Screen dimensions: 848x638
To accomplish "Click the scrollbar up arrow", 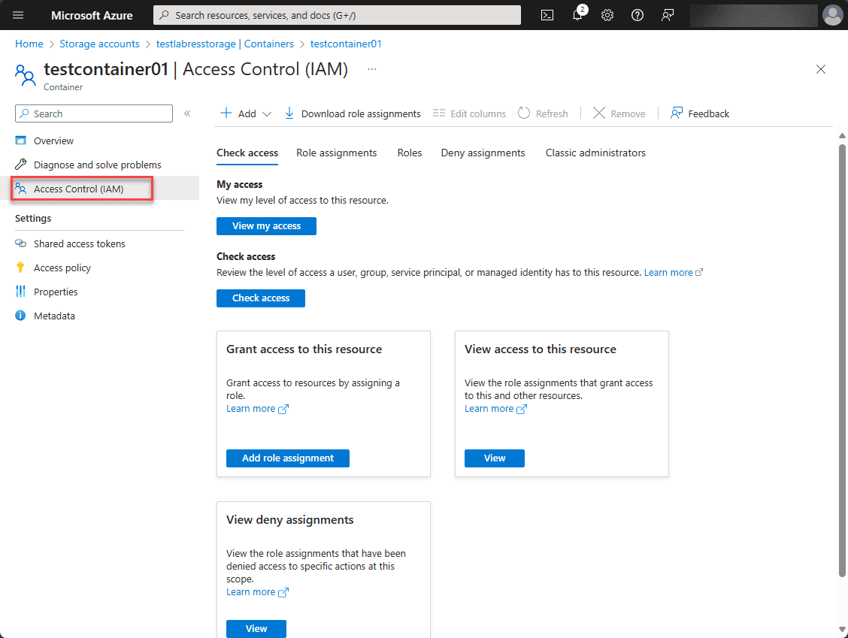I will point(842,135).
